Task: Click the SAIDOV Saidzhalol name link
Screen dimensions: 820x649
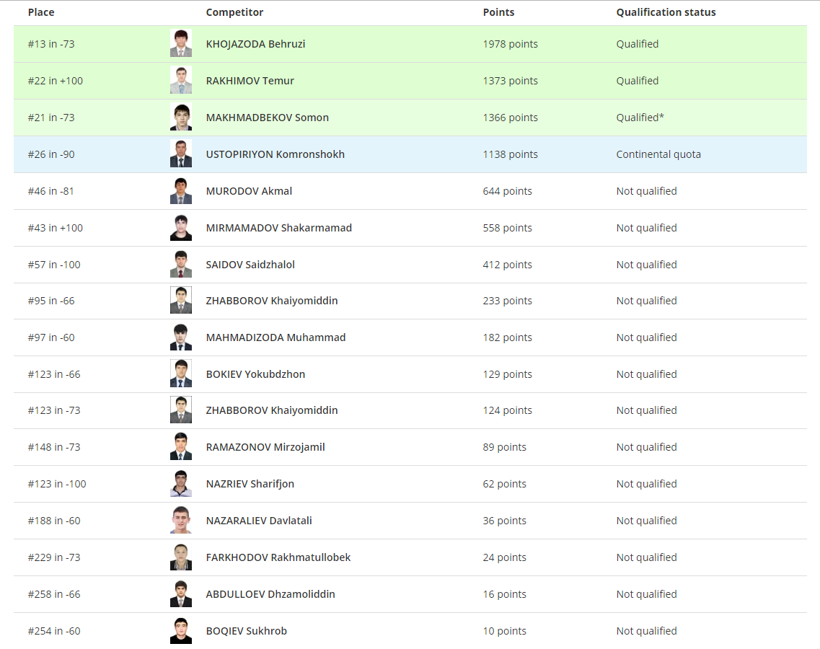Action: click(250, 265)
